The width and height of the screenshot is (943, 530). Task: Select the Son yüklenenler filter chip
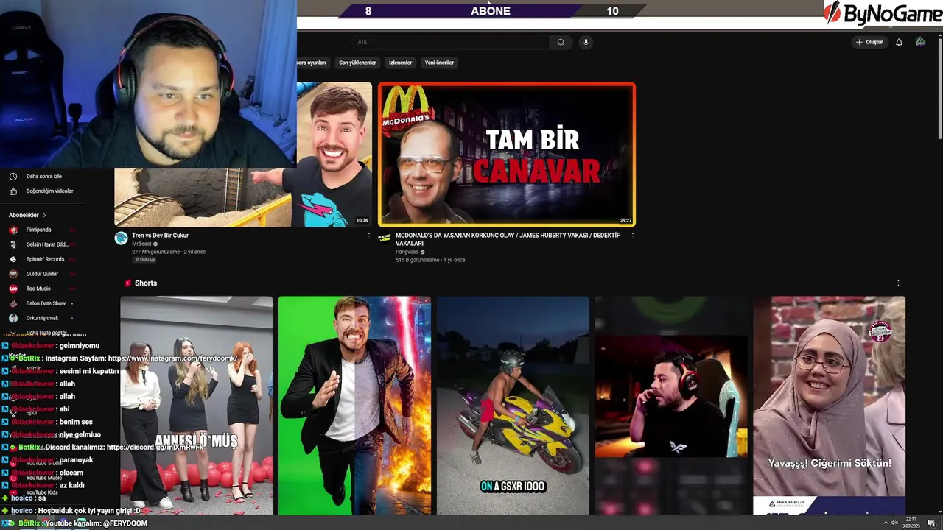(357, 63)
